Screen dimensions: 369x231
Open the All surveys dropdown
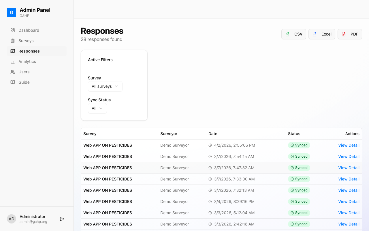pyautogui.click(x=105, y=86)
